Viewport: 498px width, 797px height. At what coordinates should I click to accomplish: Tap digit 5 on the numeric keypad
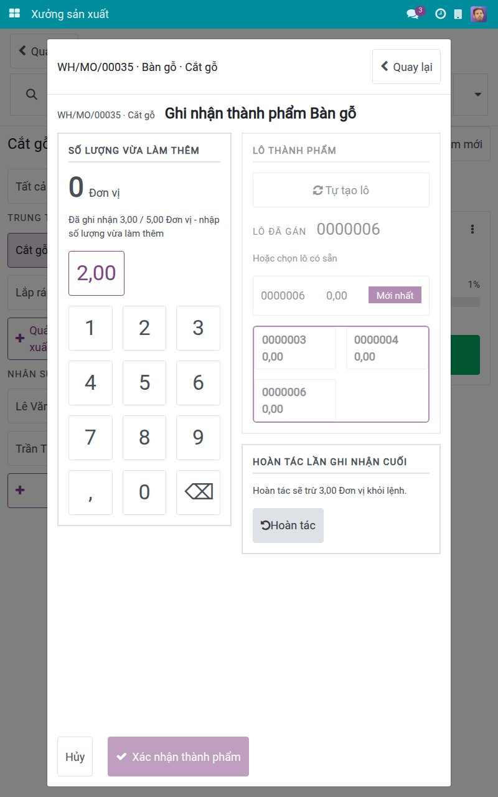pos(144,383)
